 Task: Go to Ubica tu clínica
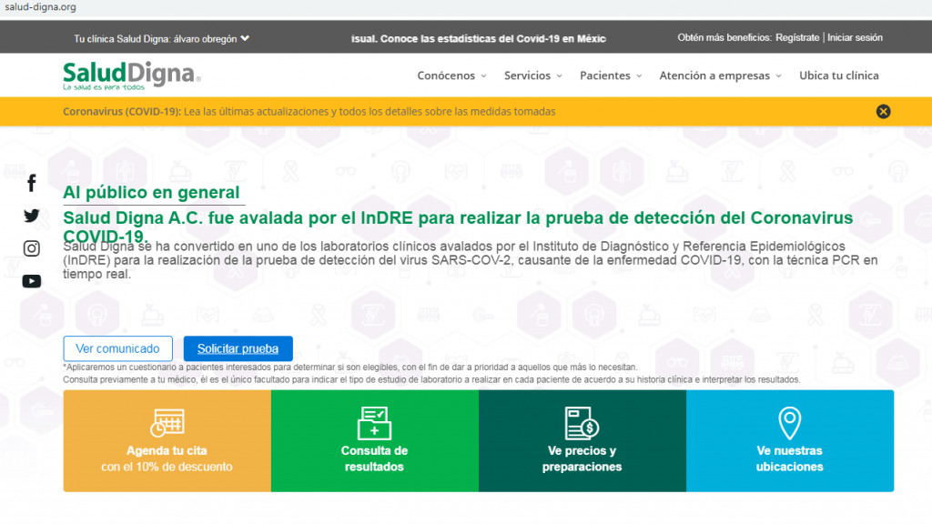838,76
